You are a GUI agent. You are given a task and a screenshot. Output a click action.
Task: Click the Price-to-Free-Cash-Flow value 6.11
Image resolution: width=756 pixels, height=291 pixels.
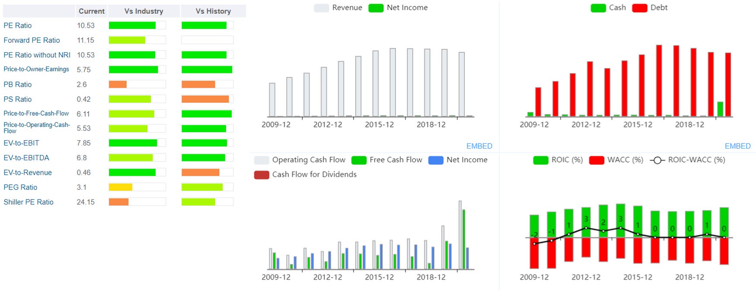(83, 114)
